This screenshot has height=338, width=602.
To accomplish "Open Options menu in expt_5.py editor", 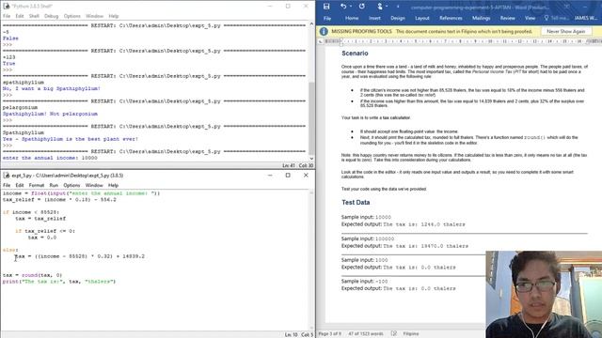I will tap(71, 185).
